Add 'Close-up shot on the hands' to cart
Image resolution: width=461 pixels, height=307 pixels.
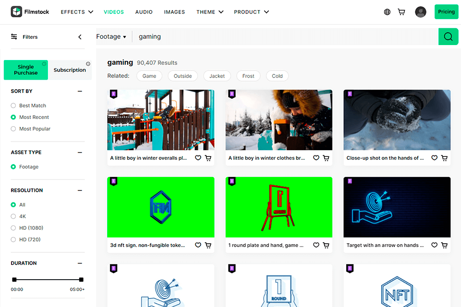coord(444,158)
